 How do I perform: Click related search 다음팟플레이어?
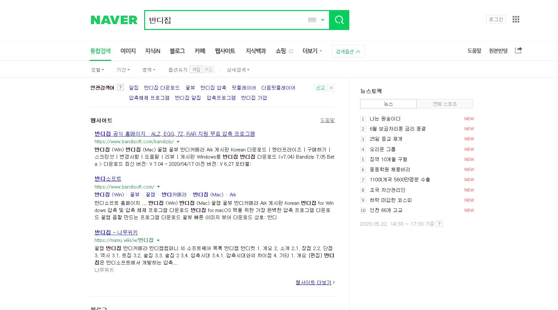278,88
